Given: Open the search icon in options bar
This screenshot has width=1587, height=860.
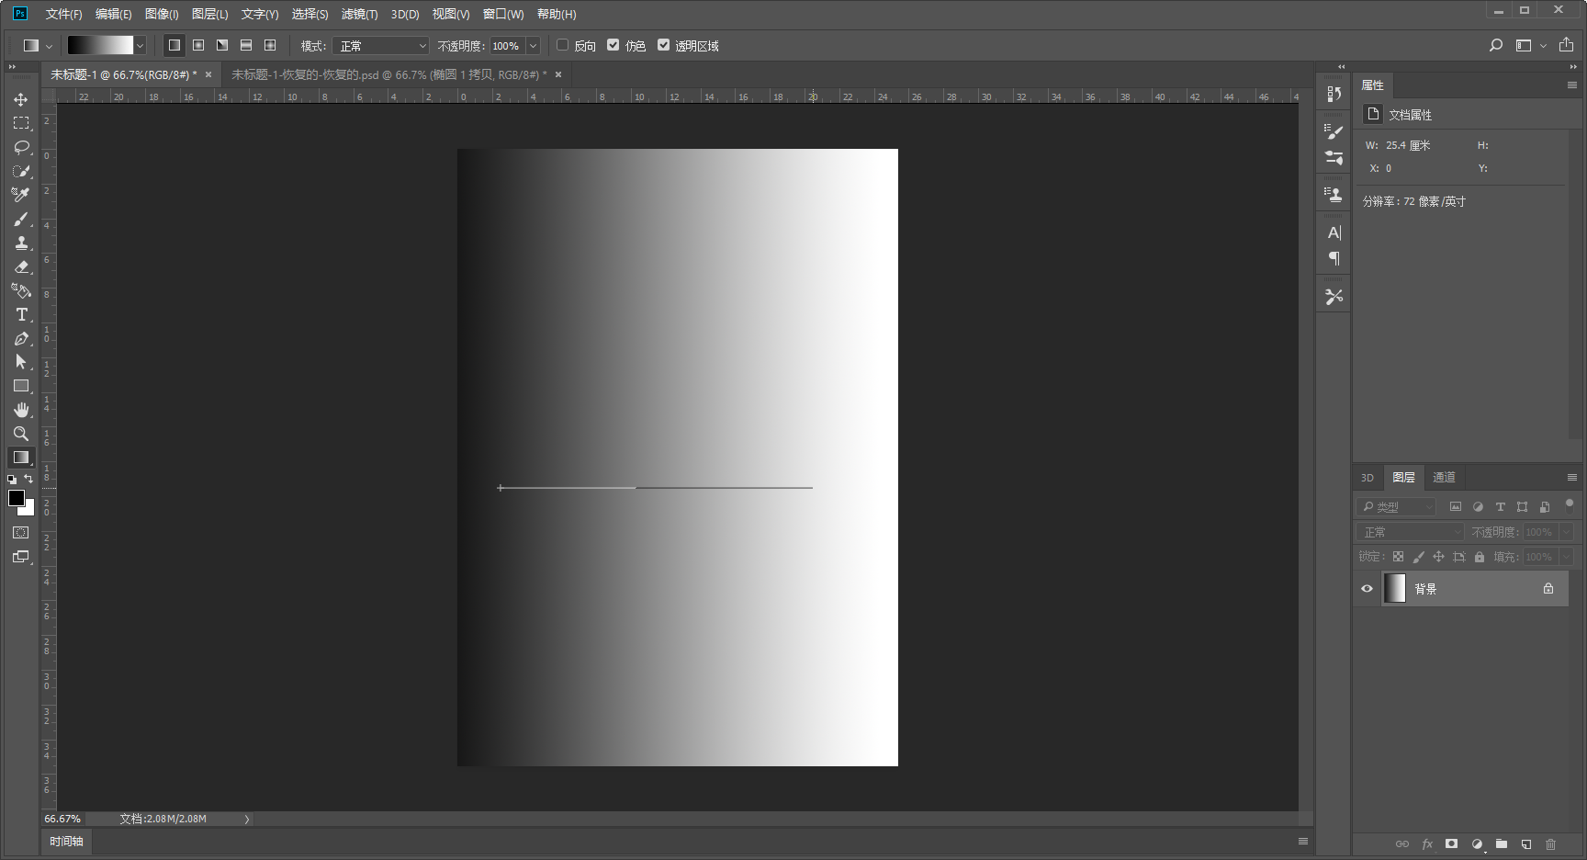Looking at the screenshot, I should pos(1496,45).
